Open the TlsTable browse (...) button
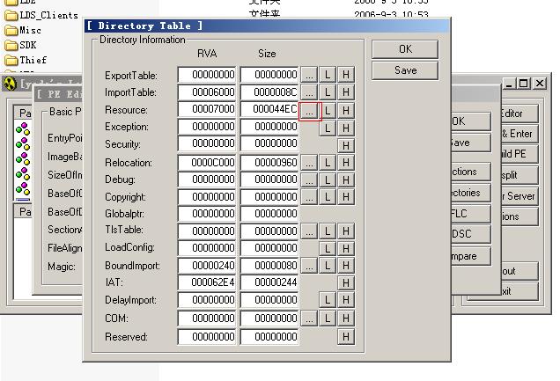560x381 pixels. (309, 231)
